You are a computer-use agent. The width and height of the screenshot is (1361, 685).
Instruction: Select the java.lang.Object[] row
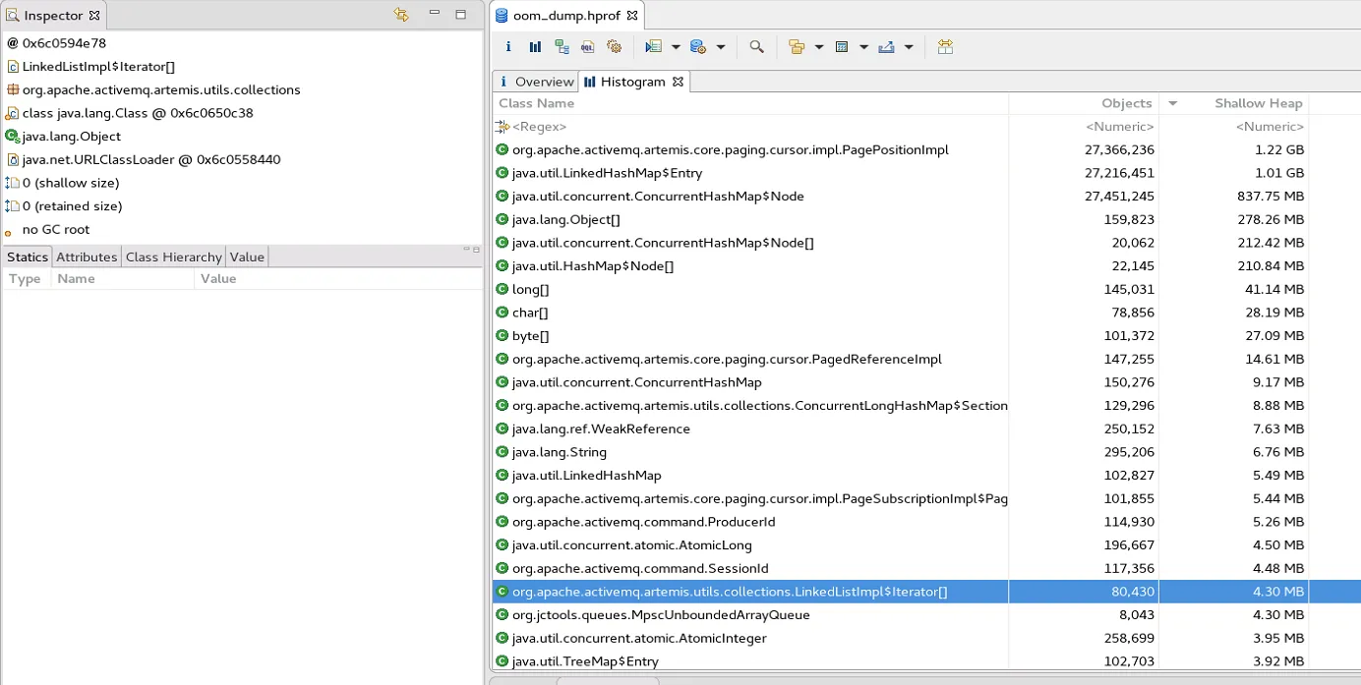pyautogui.click(x=926, y=219)
